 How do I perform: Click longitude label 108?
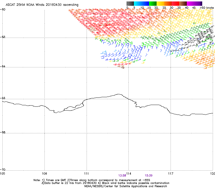pyautogui.click(x=44, y=174)
